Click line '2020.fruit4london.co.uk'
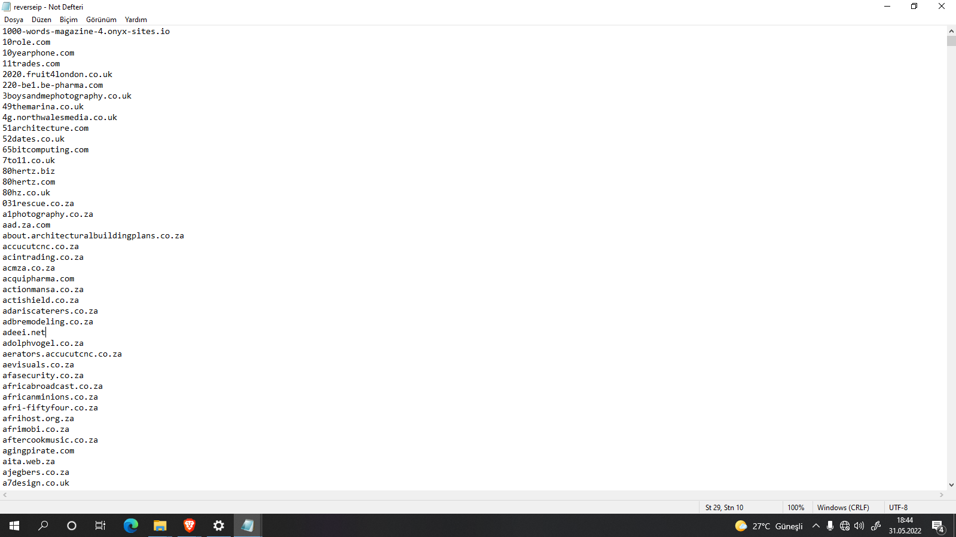This screenshot has height=537, width=956. [57, 75]
